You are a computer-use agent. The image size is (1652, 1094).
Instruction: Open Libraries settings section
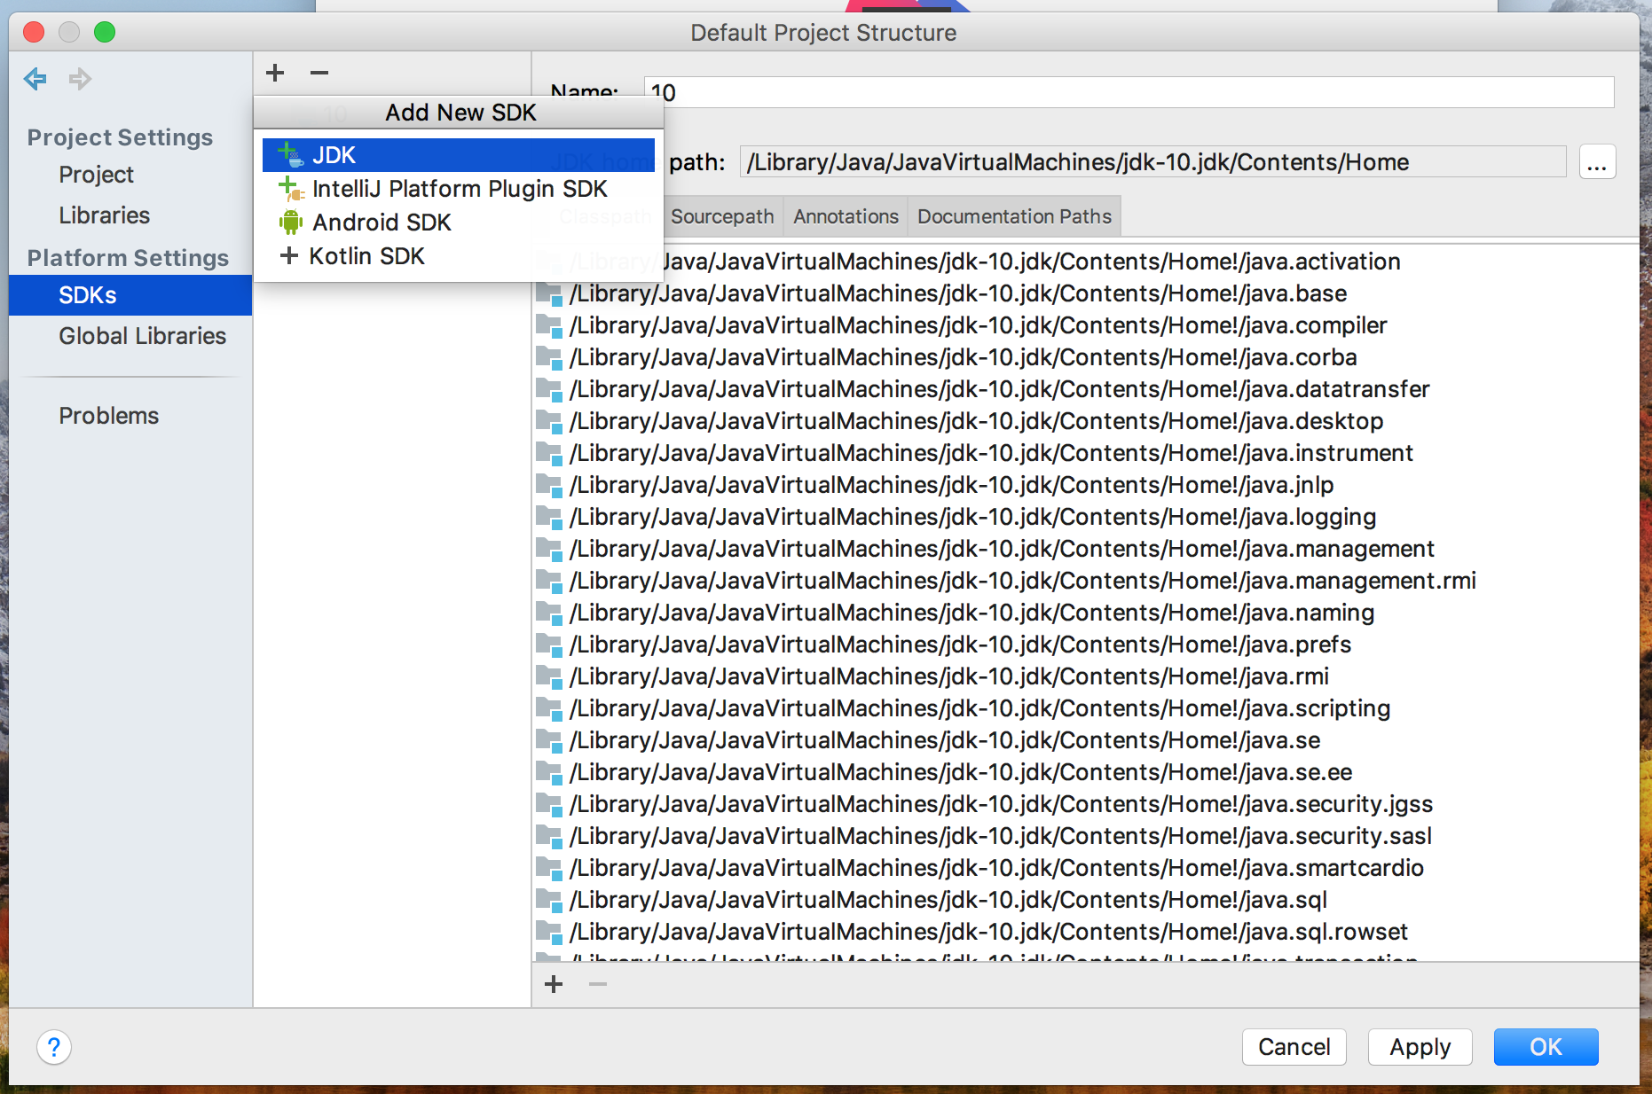coord(104,215)
